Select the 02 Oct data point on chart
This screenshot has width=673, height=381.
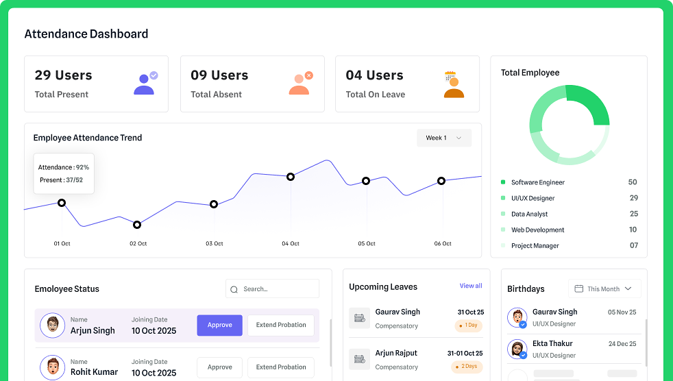coord(137,225)
